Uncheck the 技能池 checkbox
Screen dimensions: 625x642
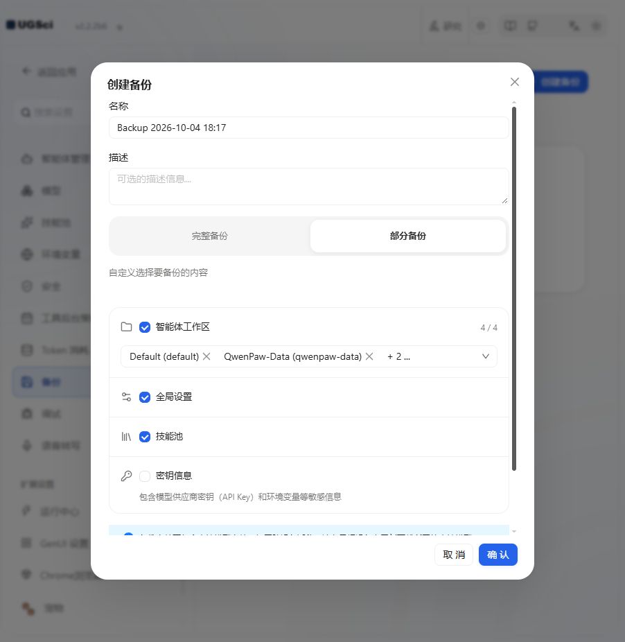tap(145, 437)
